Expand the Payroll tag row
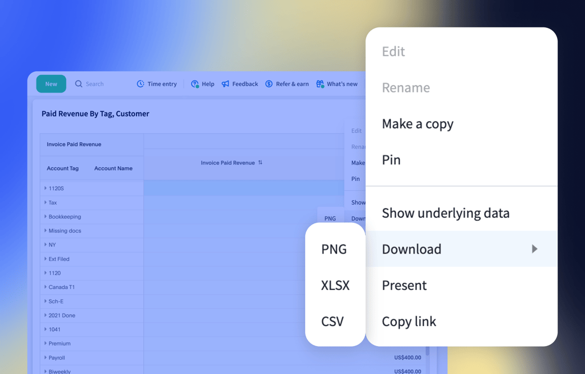585x374 pixels. point(46,357)
